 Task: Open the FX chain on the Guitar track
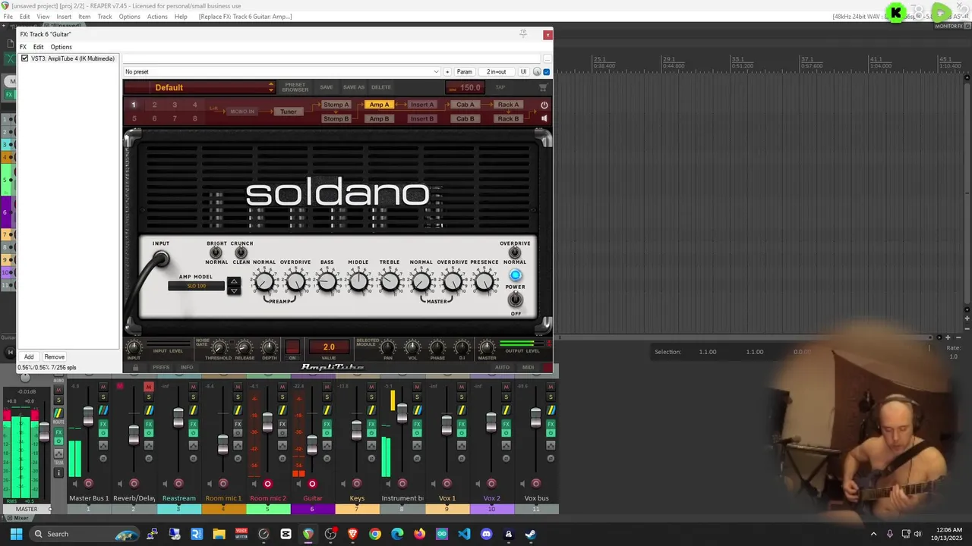(x=327, y=424)
